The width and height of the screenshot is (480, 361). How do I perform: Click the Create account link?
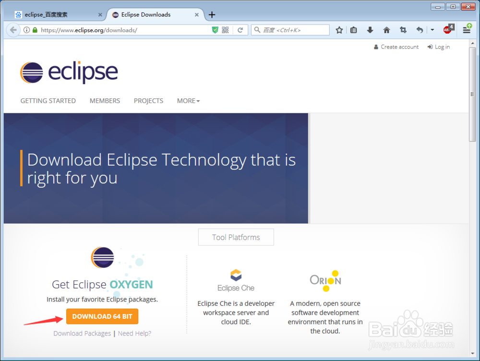tap(396, 47)
